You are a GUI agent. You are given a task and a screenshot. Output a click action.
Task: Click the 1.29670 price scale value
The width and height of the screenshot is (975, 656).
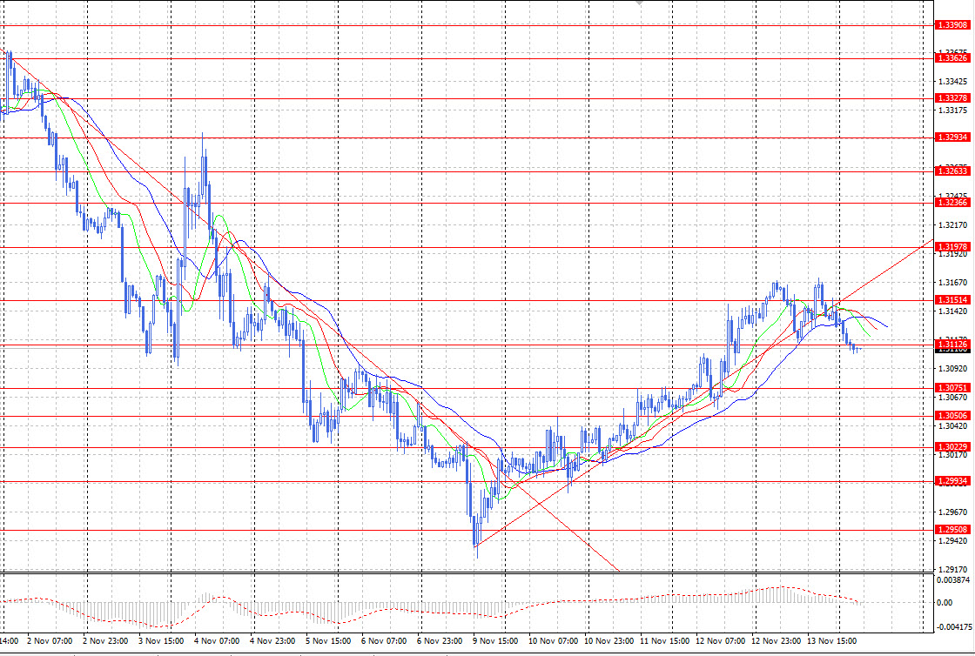coord(952,512)
